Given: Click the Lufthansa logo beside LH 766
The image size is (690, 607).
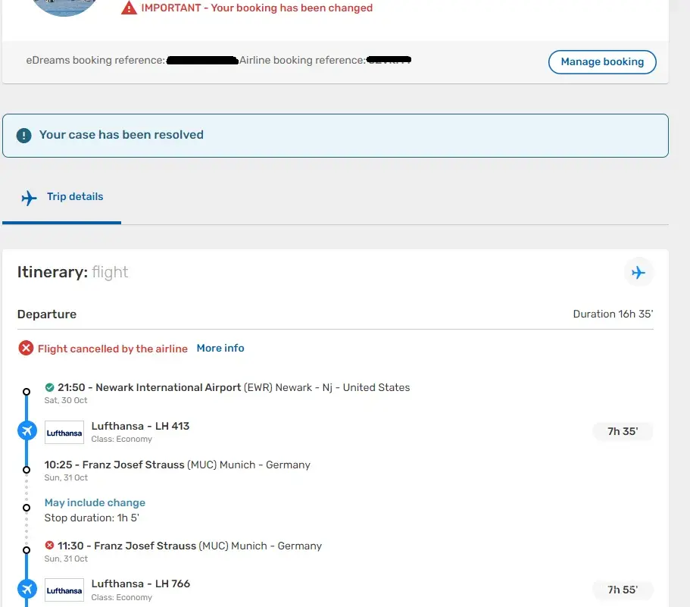Looking at the screenshot, I should point(64,590).
